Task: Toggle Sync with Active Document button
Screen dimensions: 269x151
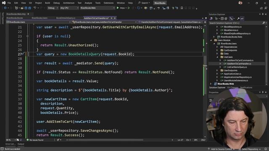Action: [231, 18]
